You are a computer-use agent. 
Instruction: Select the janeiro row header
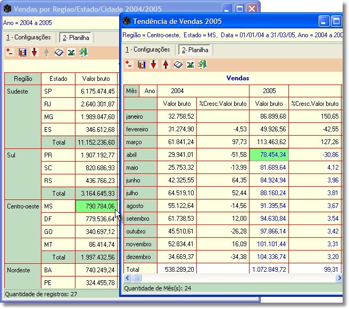pyautogui.click(x=140, y=116)
